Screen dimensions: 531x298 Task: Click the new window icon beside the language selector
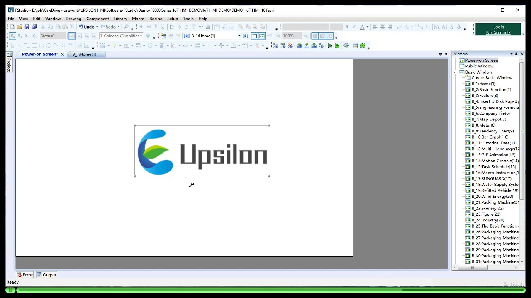(x=163, y=36)
